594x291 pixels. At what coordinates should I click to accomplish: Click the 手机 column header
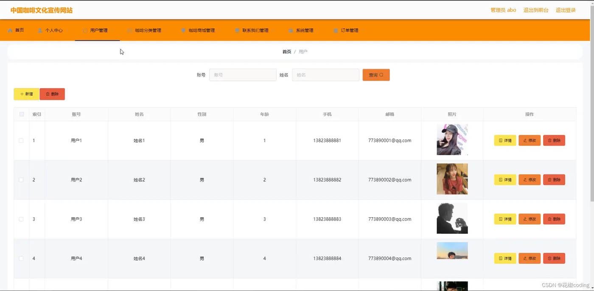click(x=327, y=114)
